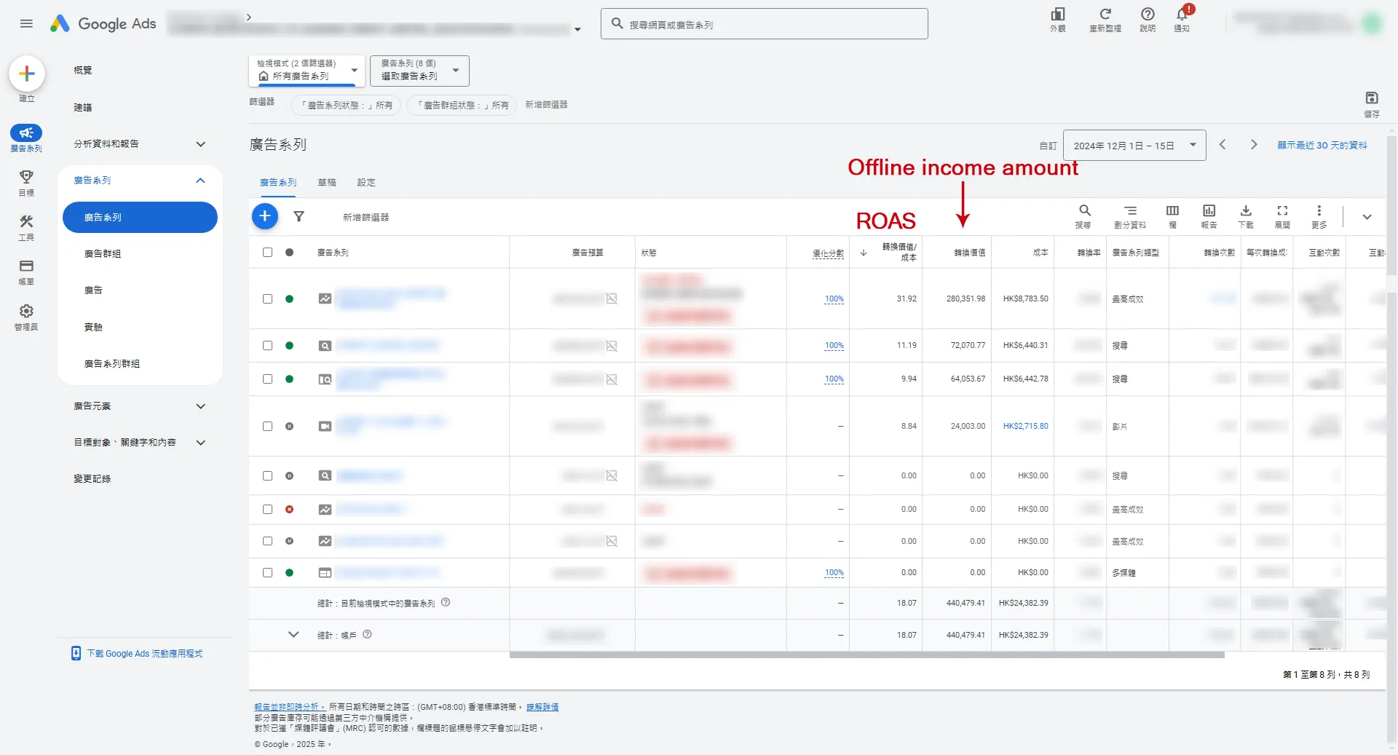Open Campaign groups in sidebar

[112, 363]
